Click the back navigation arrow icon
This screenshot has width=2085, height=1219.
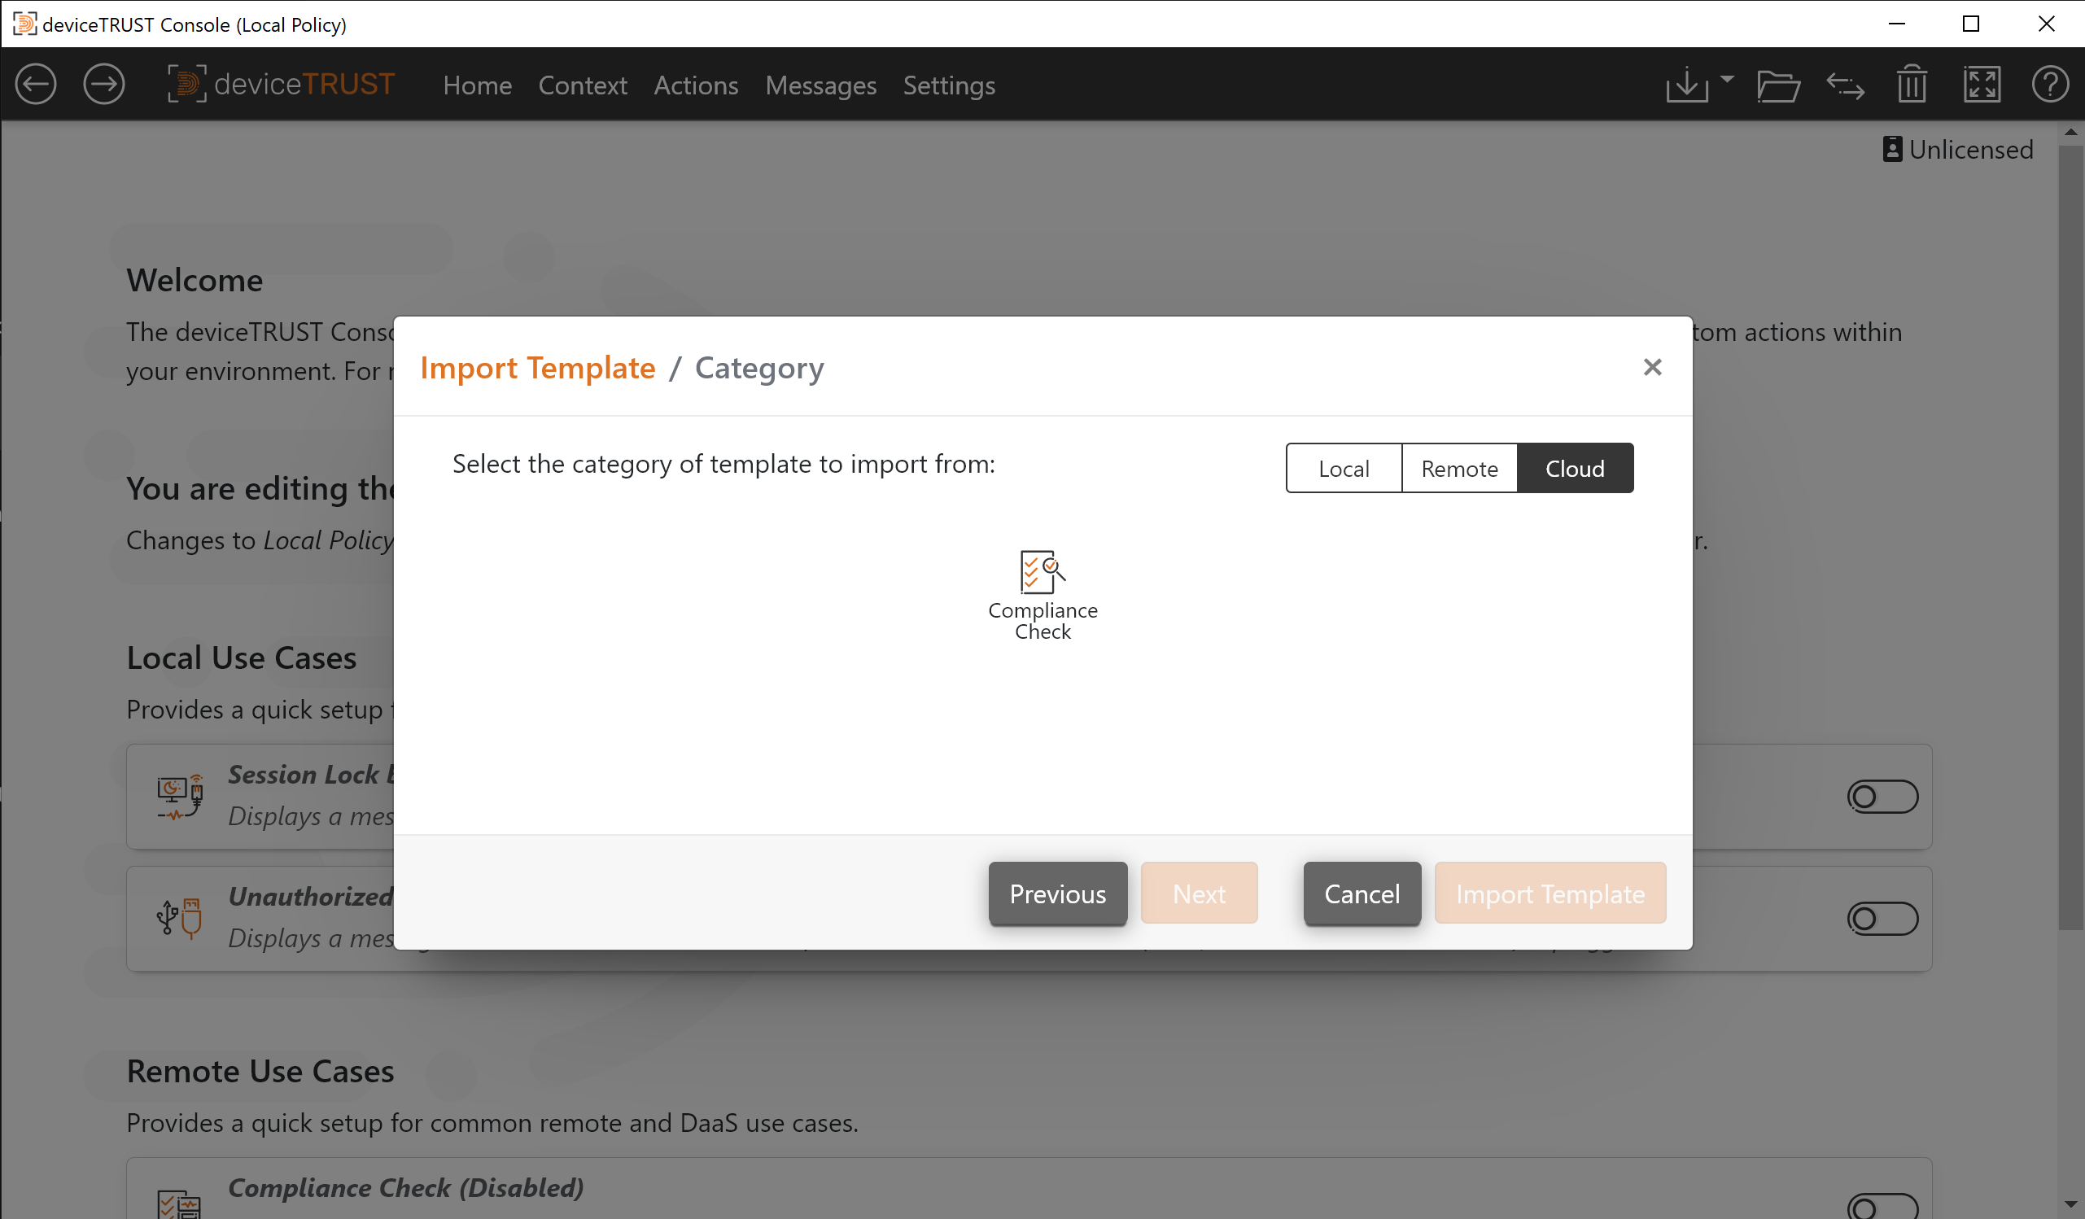coord(36,85)
